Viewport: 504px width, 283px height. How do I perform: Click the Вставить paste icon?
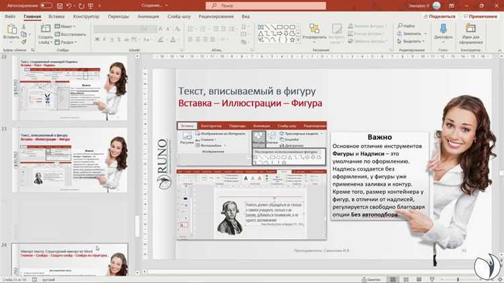(11, 30)
